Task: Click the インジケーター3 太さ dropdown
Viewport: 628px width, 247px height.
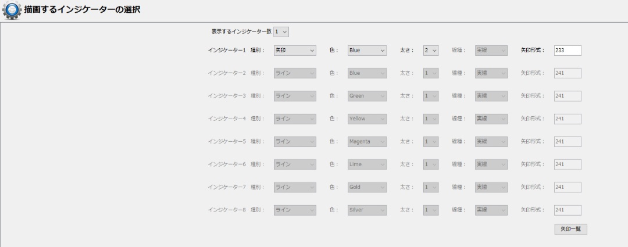Action: pyautogui.click(x=430, y=96)
